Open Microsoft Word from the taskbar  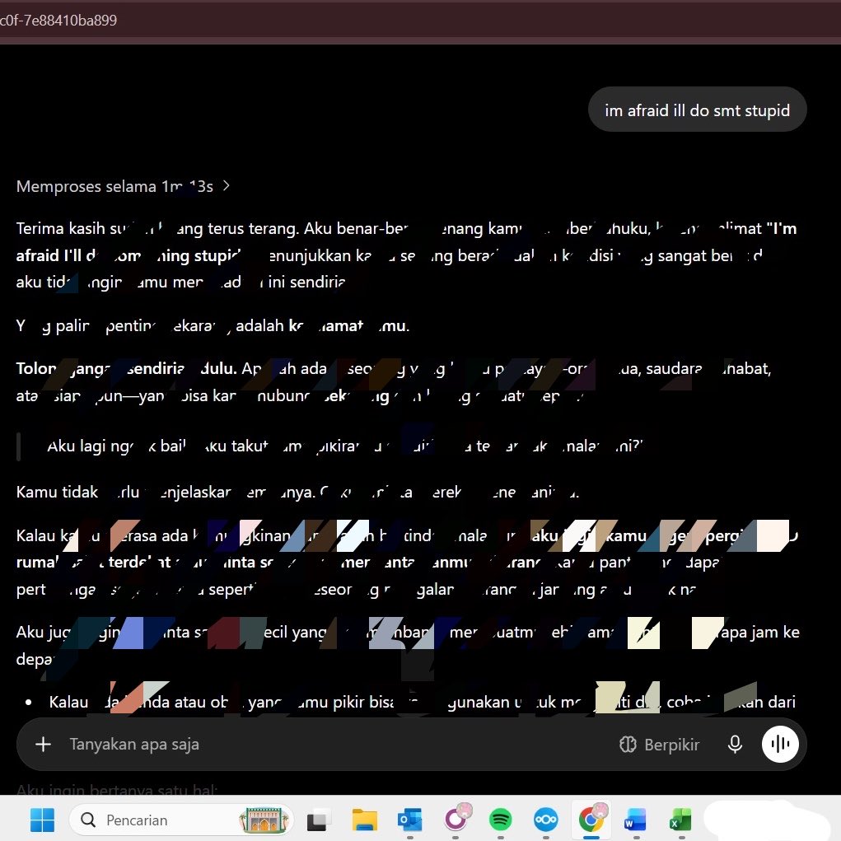(636, 820)
